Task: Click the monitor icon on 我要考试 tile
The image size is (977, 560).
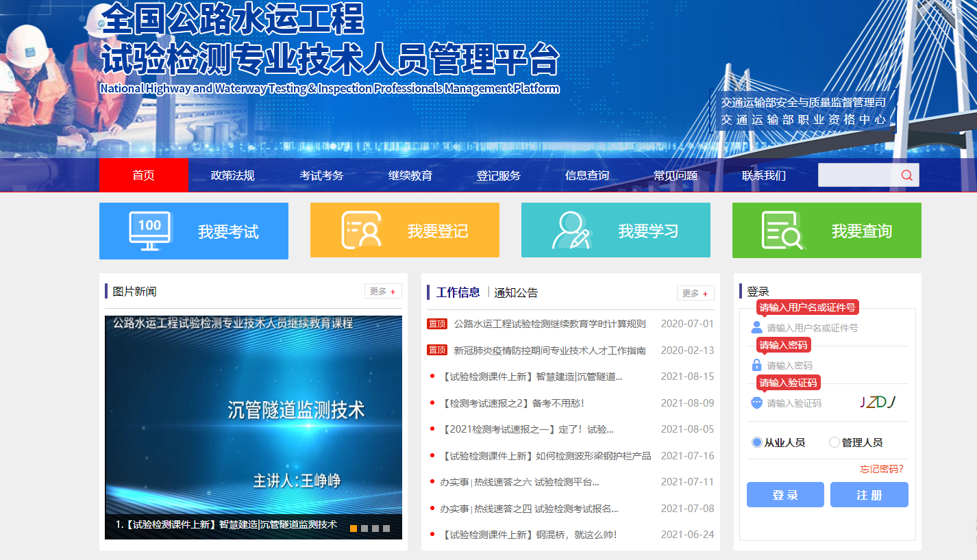Action: point(150,231)
